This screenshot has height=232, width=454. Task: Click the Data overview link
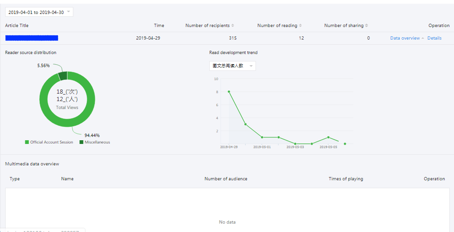tap(404, 38)
